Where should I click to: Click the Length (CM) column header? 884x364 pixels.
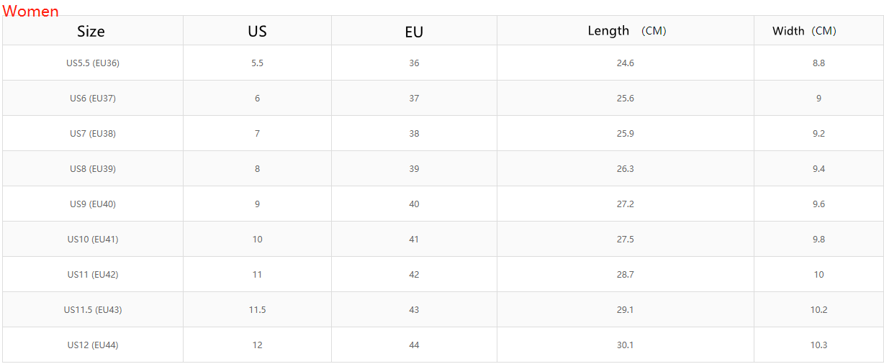[x=626, y=31]
